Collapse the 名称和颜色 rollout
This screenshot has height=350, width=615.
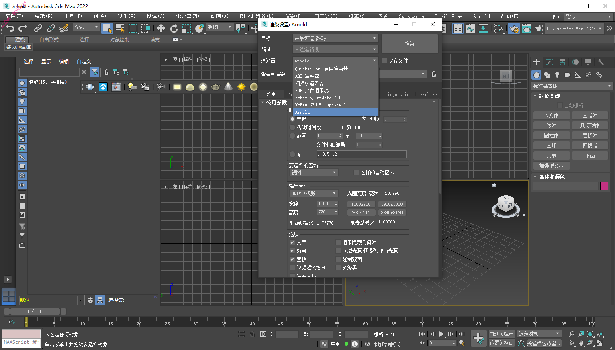[551, 177]
